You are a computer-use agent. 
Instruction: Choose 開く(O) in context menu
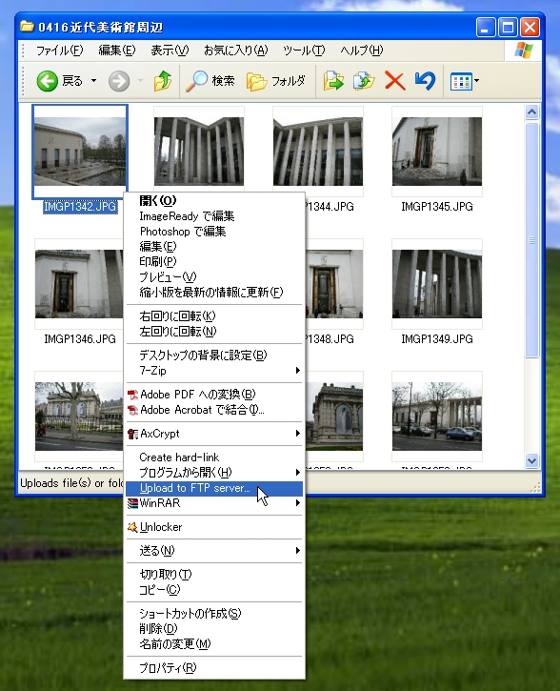(x=214, y=201)
